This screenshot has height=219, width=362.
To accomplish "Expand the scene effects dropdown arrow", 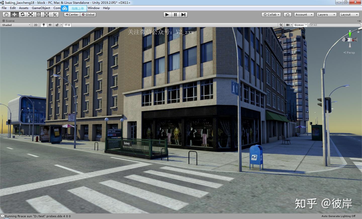I will click(x=61, y=25).
